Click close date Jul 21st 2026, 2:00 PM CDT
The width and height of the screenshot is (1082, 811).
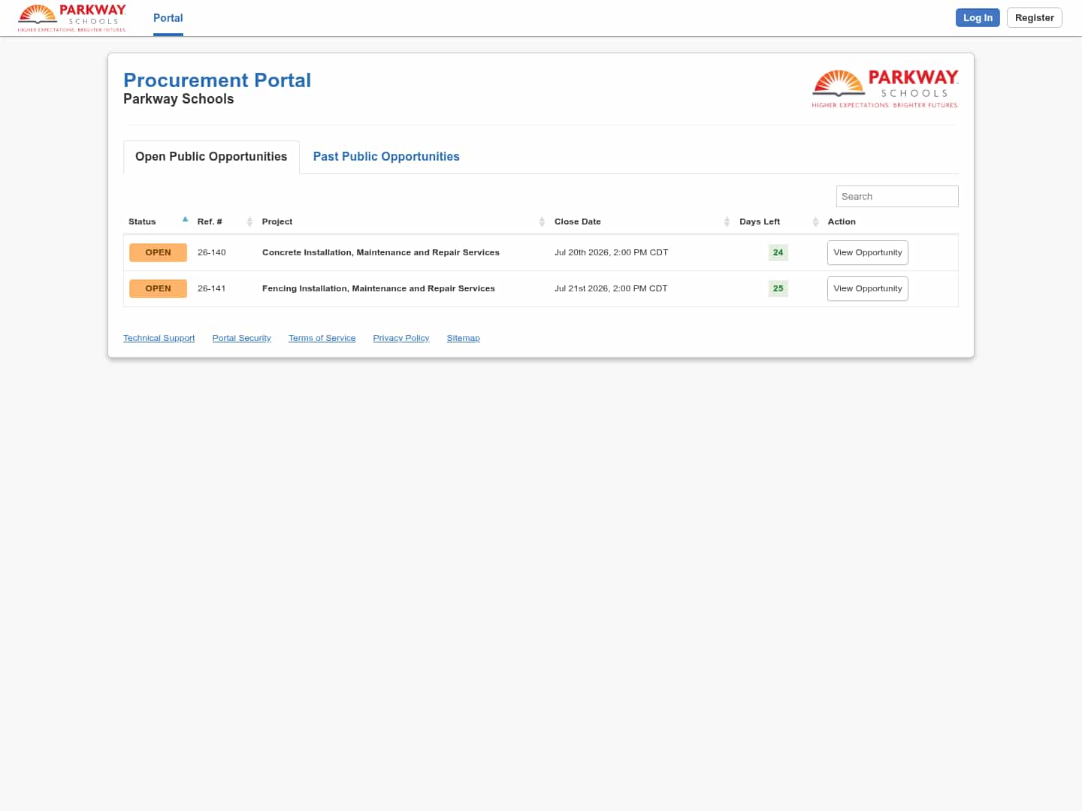(611, 288)
